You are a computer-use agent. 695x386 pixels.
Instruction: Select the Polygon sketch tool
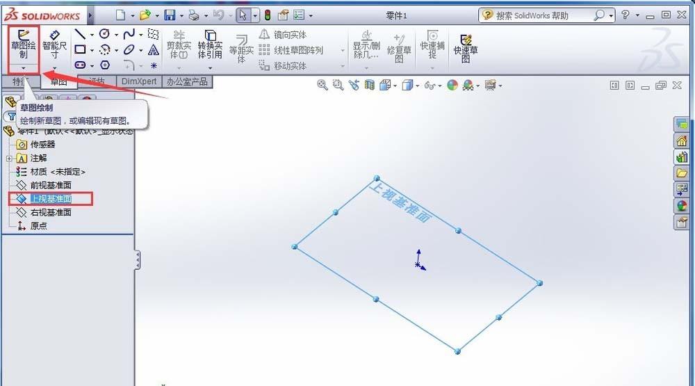click(105, 65)
